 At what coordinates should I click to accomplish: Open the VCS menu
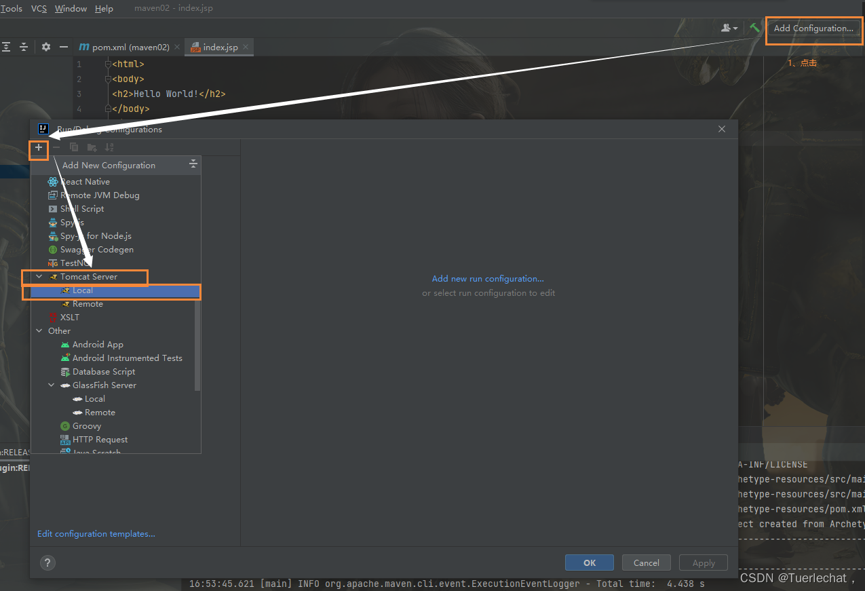39,9
